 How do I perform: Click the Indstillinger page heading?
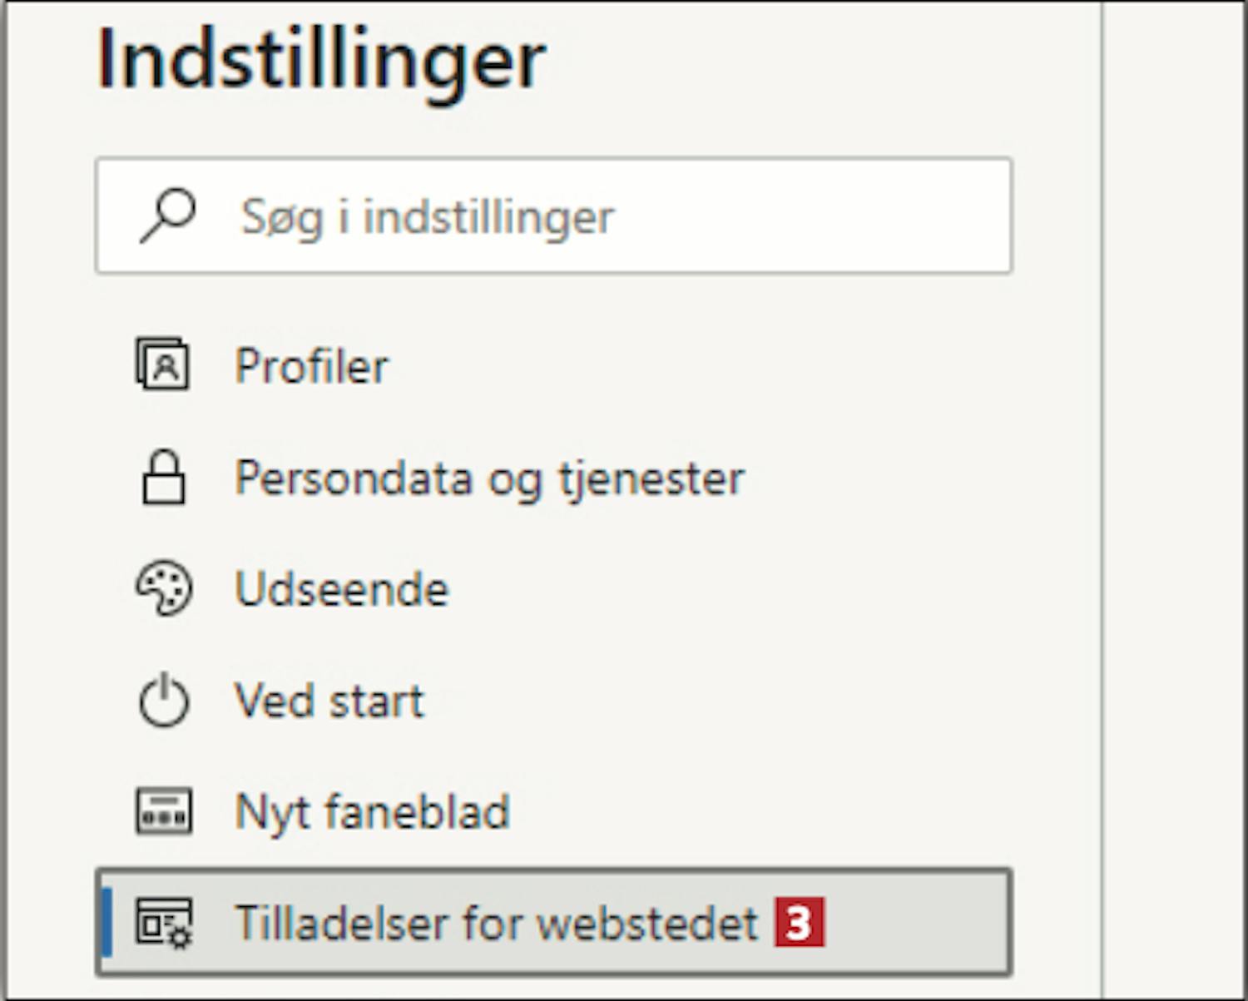(321, 60)
